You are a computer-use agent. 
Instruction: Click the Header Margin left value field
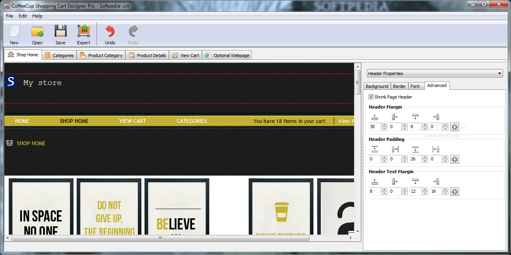click(x=436, y=127)
